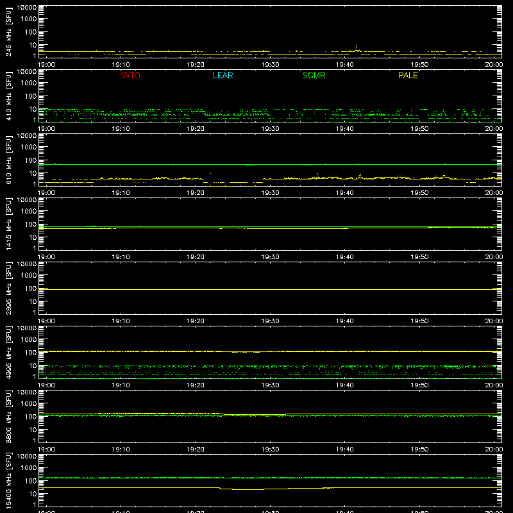Click the 100 tick label of 15400 MHz panel

tap(31, 481)
